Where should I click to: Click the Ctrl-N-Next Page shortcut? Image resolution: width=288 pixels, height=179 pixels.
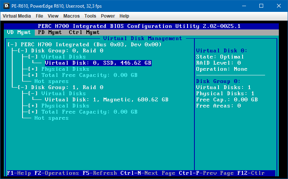pyautogui.click(x=148, y=173)
